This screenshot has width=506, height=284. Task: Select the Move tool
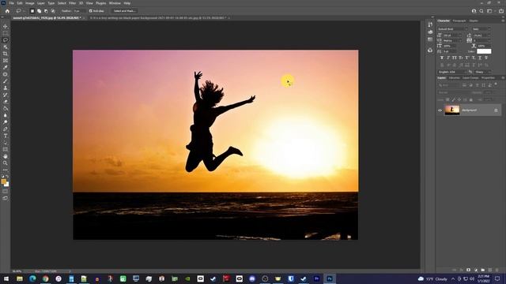pyautogui.click(x=6, y=26)
